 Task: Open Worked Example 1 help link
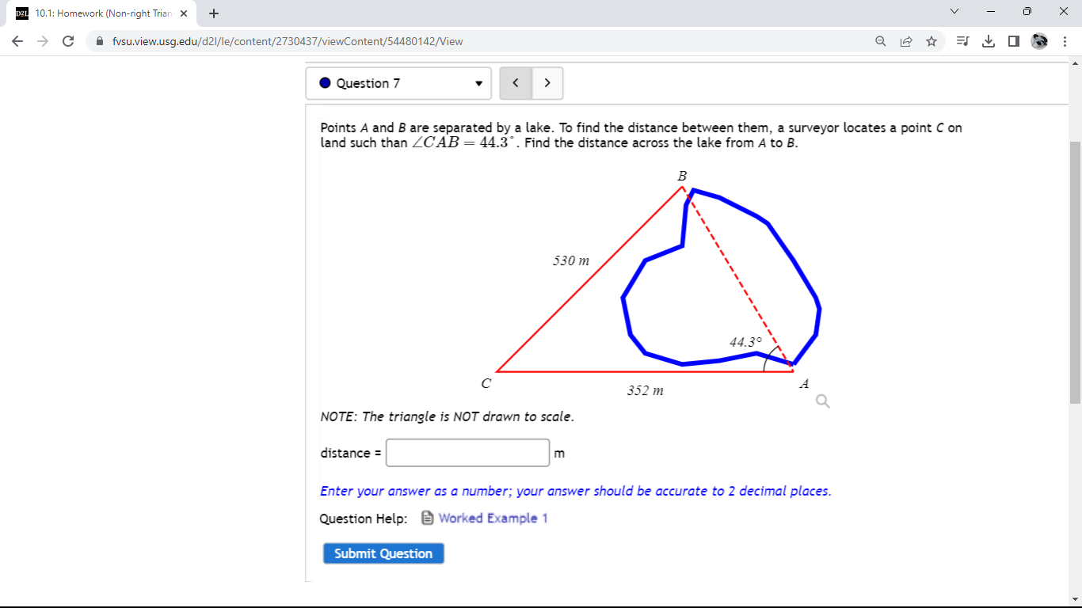pyautogui.click(x=492, y=518)
